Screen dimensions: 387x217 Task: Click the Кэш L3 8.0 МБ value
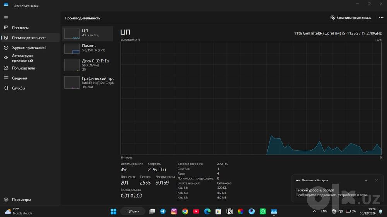(x=222, y=198)
